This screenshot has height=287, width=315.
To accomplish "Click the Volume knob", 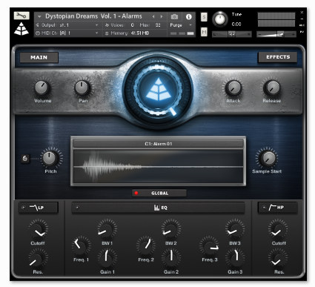I will tap(42, 88).
